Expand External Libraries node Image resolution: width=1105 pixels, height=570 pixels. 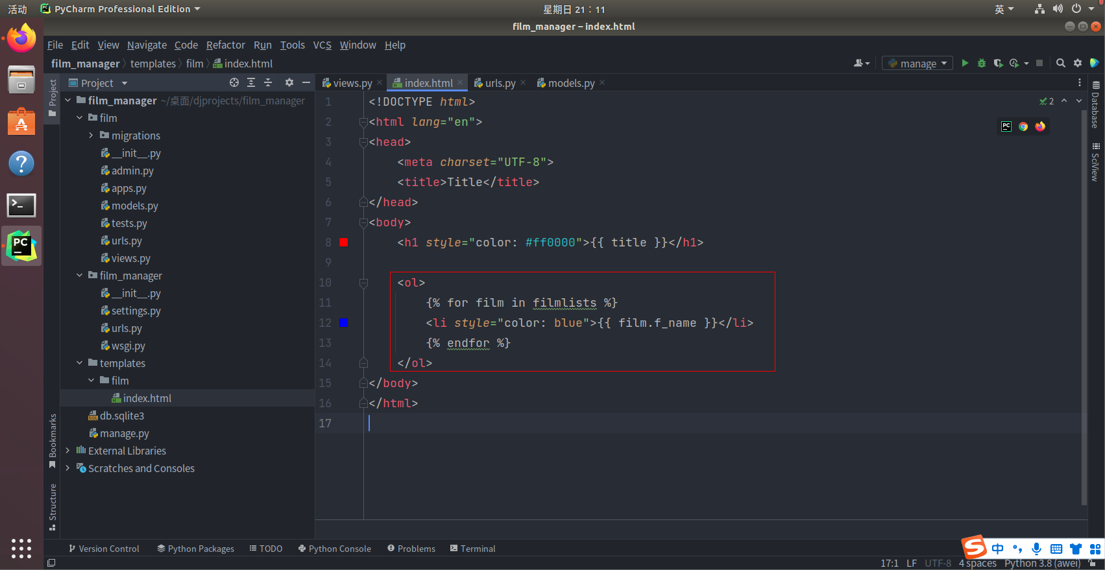tap(67, 450)
